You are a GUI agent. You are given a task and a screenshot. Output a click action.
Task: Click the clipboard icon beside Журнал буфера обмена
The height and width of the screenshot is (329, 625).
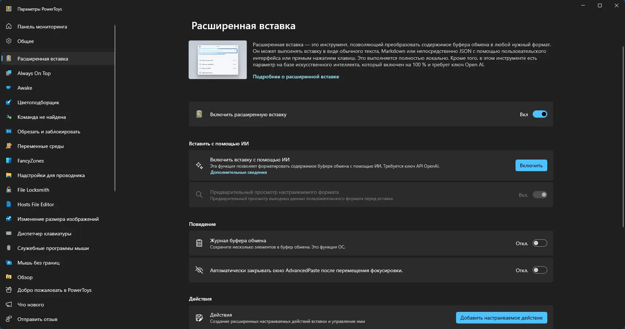point(199,243)
